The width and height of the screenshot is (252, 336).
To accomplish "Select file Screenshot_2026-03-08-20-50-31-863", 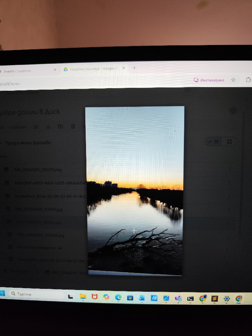I will [x=50, y=196].
